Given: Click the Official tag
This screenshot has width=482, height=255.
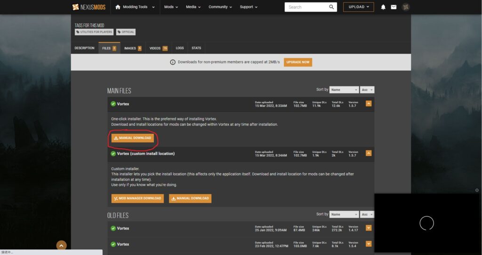Looking at the screenshot, I should pos(126,32).
